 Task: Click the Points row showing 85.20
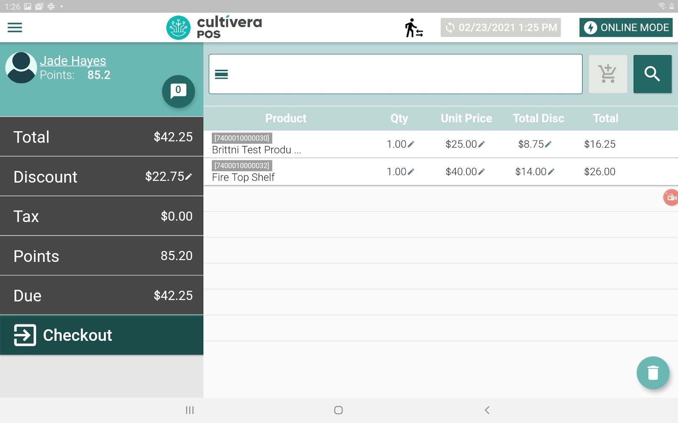tap(102, 256)
